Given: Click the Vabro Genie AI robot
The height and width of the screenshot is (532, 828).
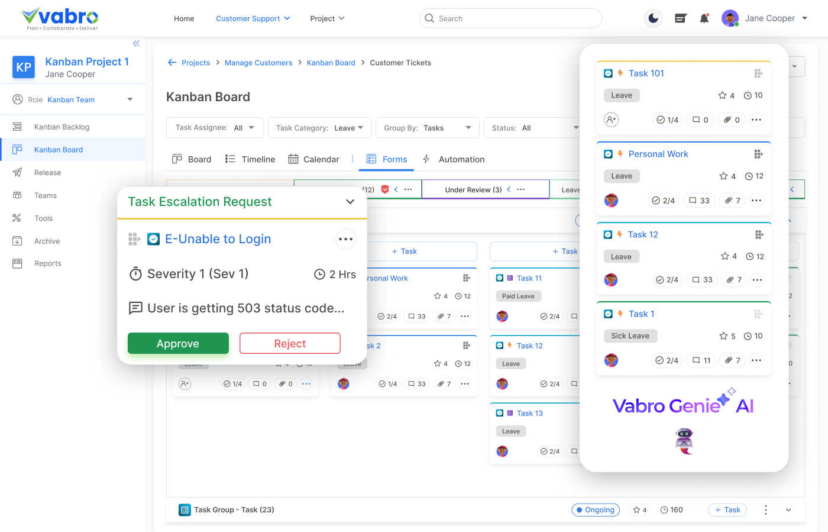Looking at the screenshot, I should coord(684,441).
